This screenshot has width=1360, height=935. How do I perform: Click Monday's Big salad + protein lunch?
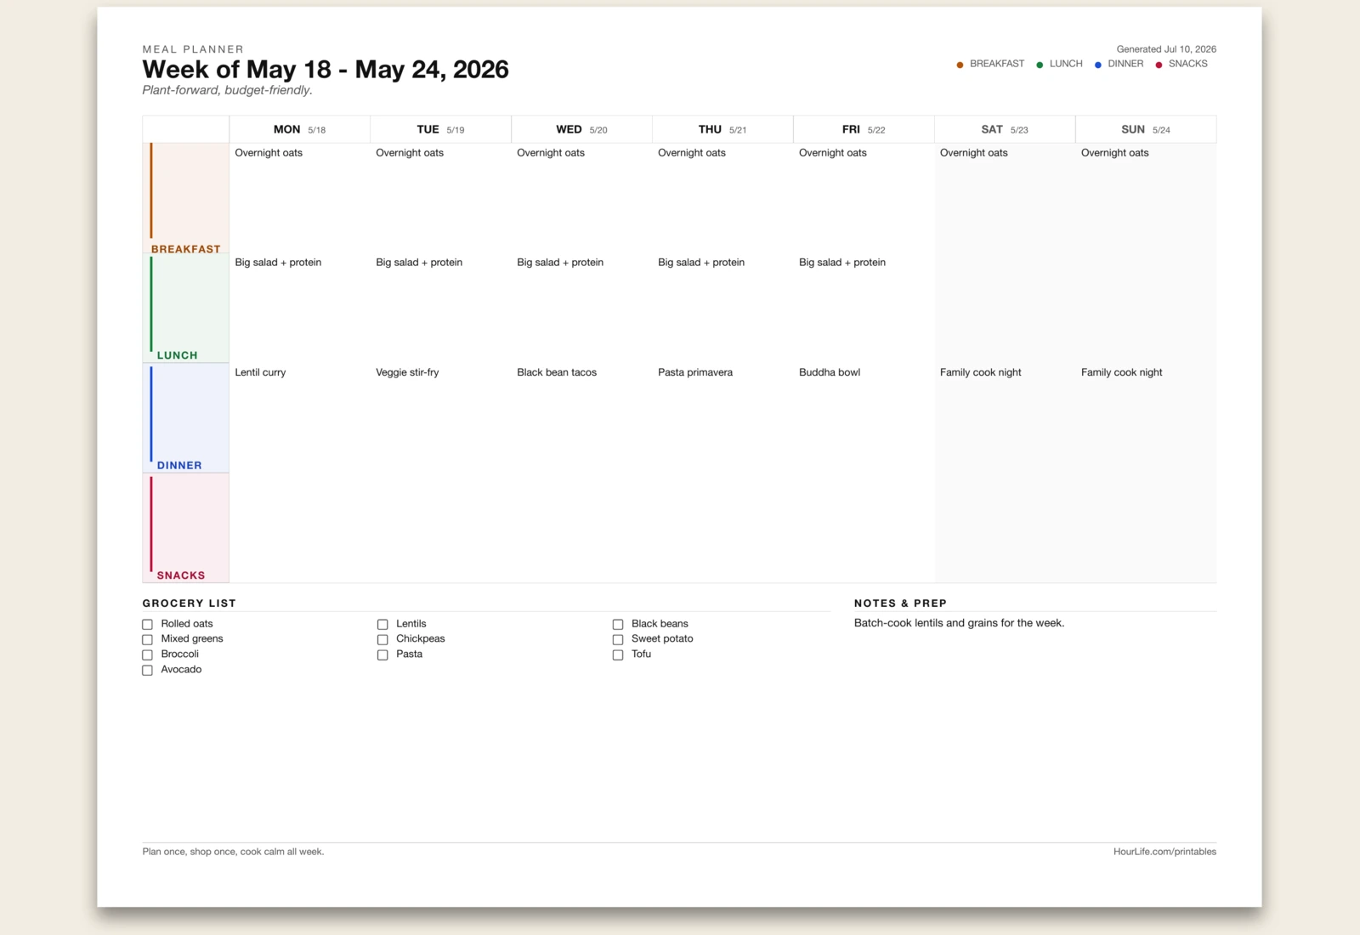(x=278, y=263)
